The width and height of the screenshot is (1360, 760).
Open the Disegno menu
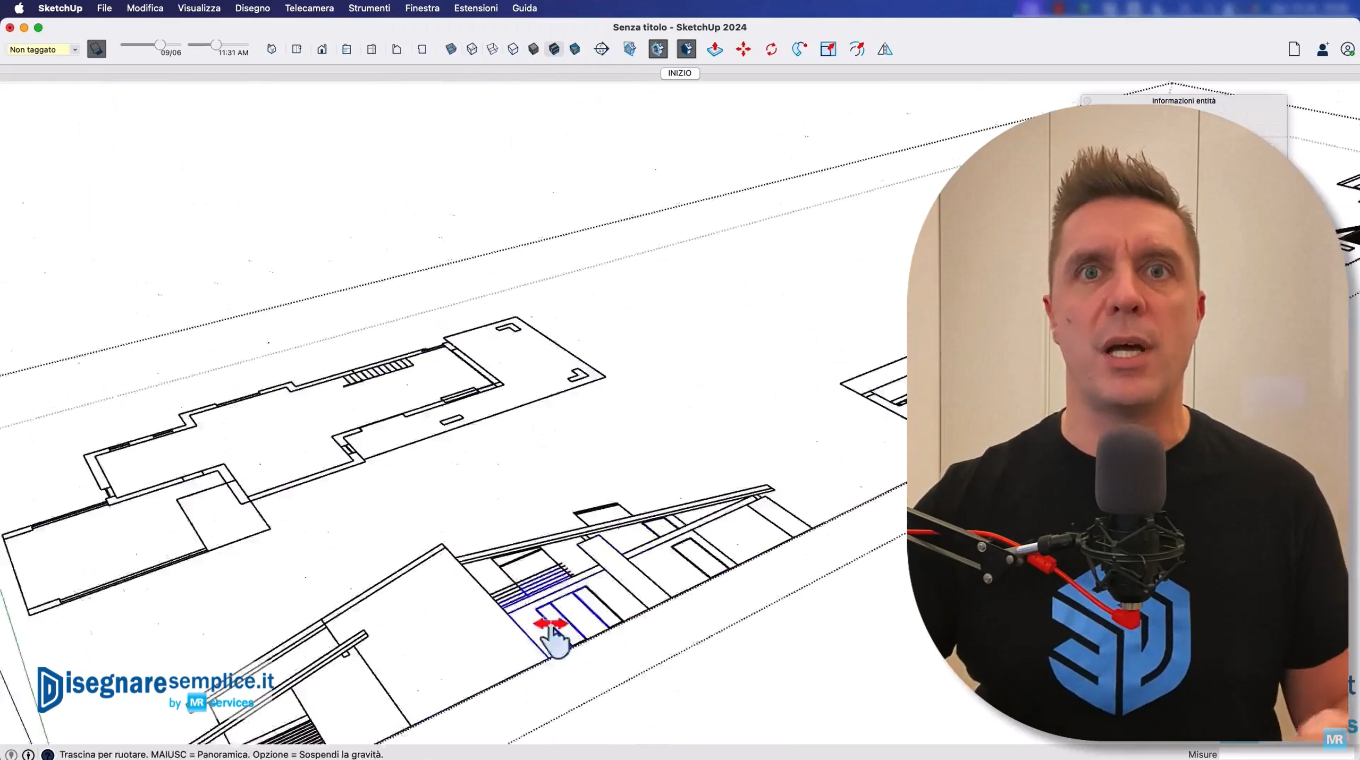click(x=252, y=8)
